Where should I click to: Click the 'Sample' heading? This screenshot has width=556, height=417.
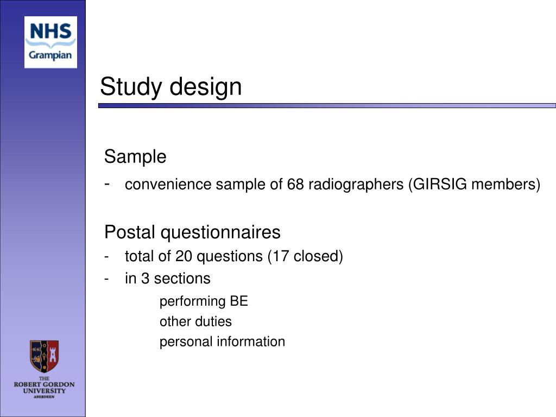[135, 157]
